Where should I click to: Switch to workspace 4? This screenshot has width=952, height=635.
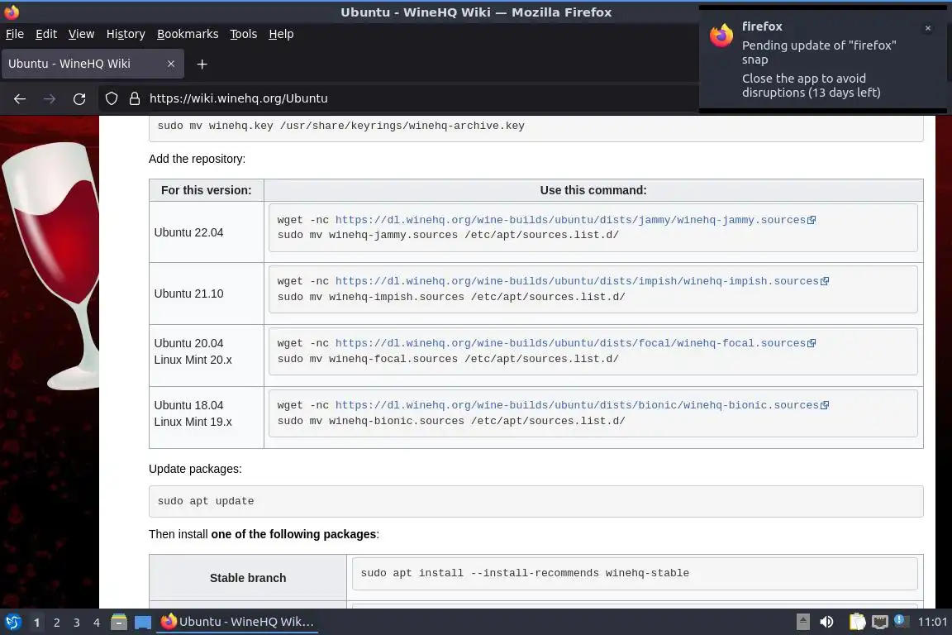tap(97, 623)
